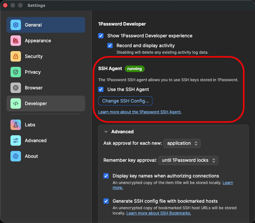Click 'Disabling will delete any existing activity log data' text
255x223 pixels.
coord(162,52)
